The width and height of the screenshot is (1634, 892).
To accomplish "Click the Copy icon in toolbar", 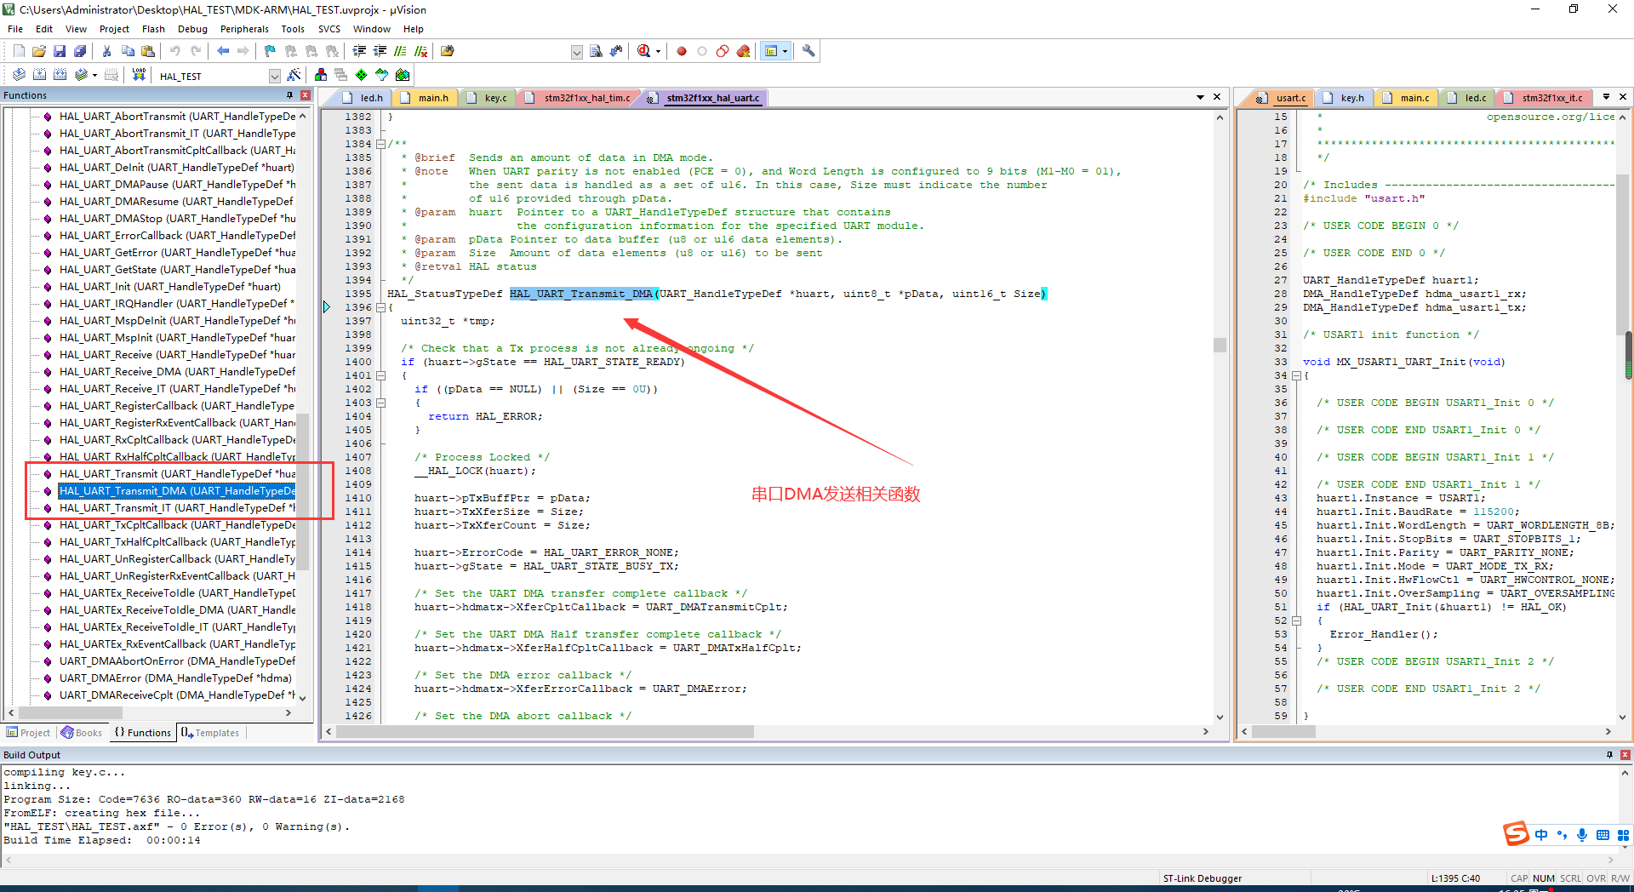I will click(x=128, y=51).
